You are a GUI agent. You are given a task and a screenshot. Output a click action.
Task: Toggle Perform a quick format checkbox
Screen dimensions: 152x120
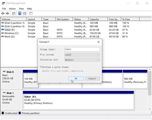(41, 67)
